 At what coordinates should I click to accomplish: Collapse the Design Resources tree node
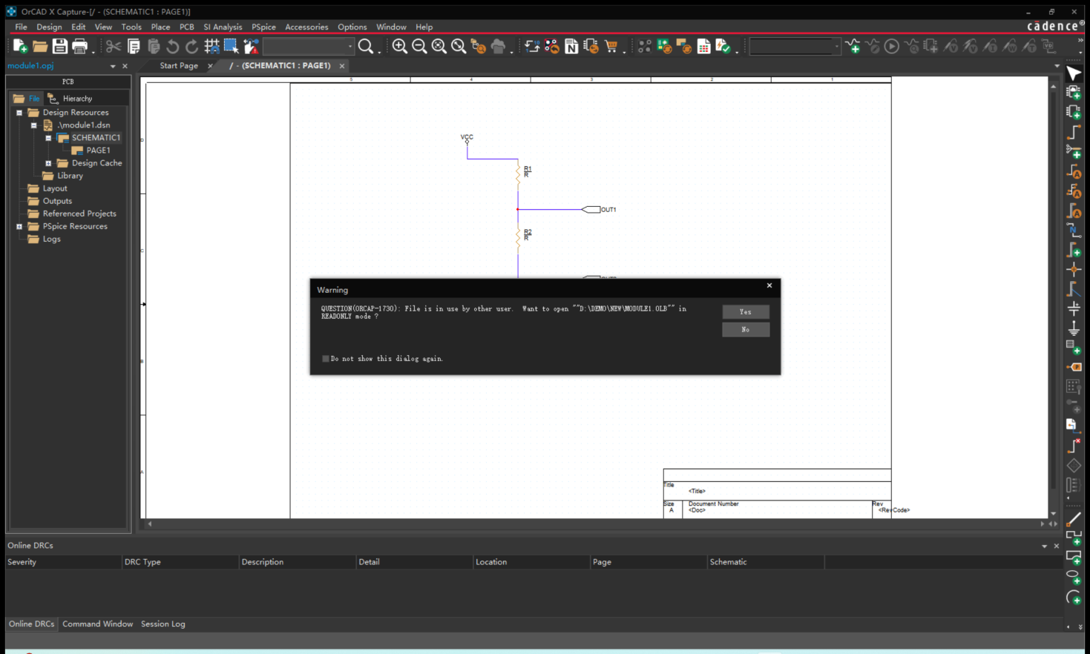(x=19, y=113)
